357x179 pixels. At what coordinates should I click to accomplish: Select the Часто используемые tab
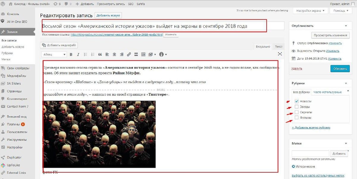click(x=327, y=92)
